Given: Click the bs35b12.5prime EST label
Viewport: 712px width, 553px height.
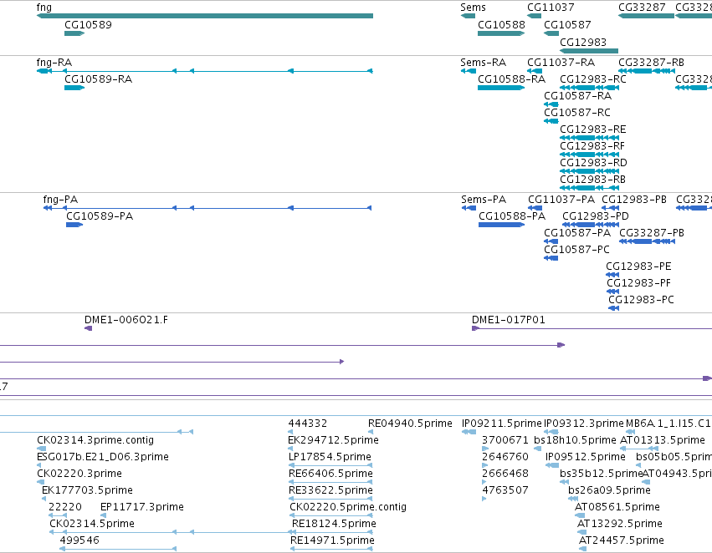Looking at the screenshot, I should coord(602,474).
